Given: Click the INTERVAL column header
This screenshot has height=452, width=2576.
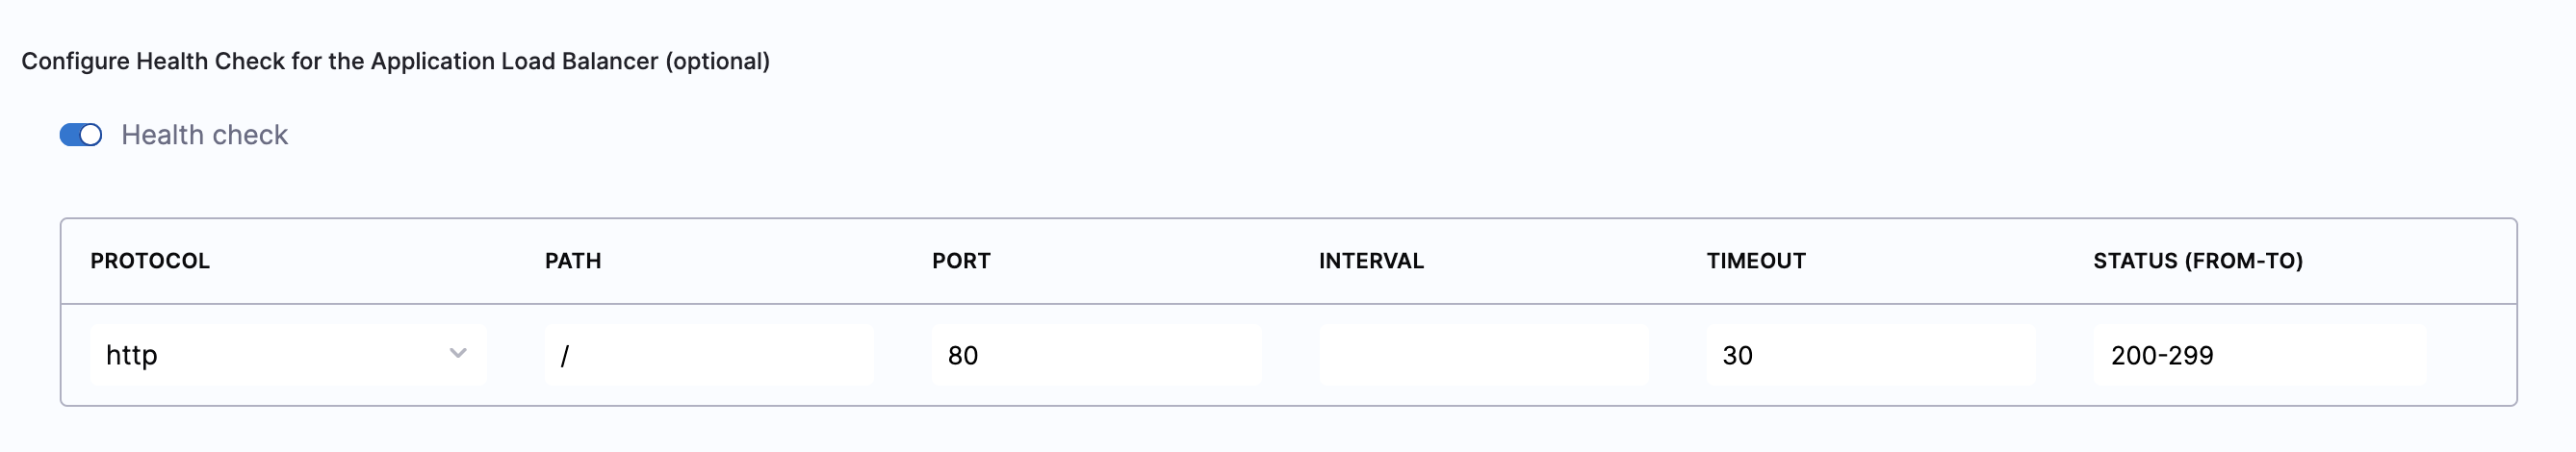Looking at the screenshot, I should pyautogui.click(x=1370, y=261).
